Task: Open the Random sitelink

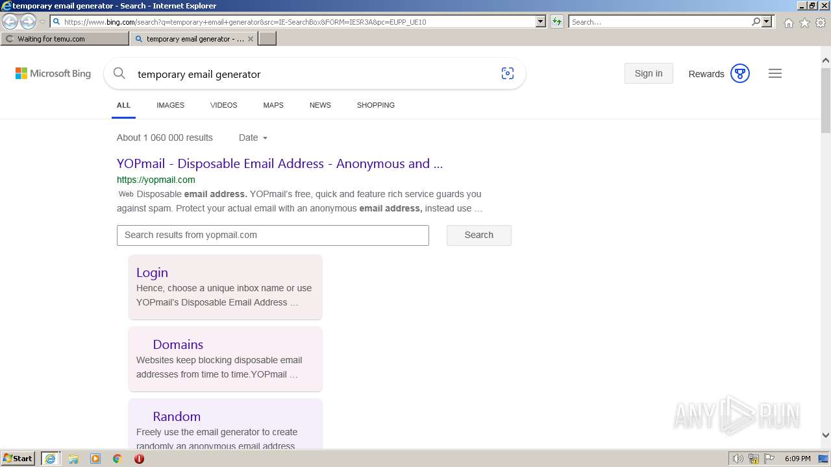Action: point(177,416)
